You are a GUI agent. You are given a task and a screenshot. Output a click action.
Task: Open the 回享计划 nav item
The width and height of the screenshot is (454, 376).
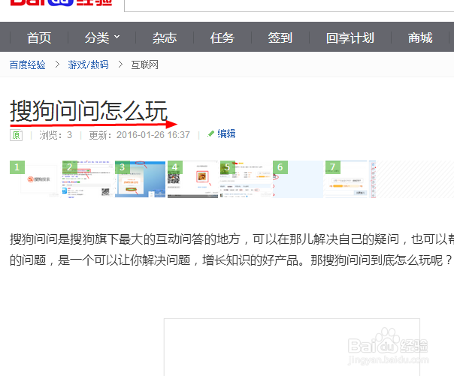[x=350, y=38]
